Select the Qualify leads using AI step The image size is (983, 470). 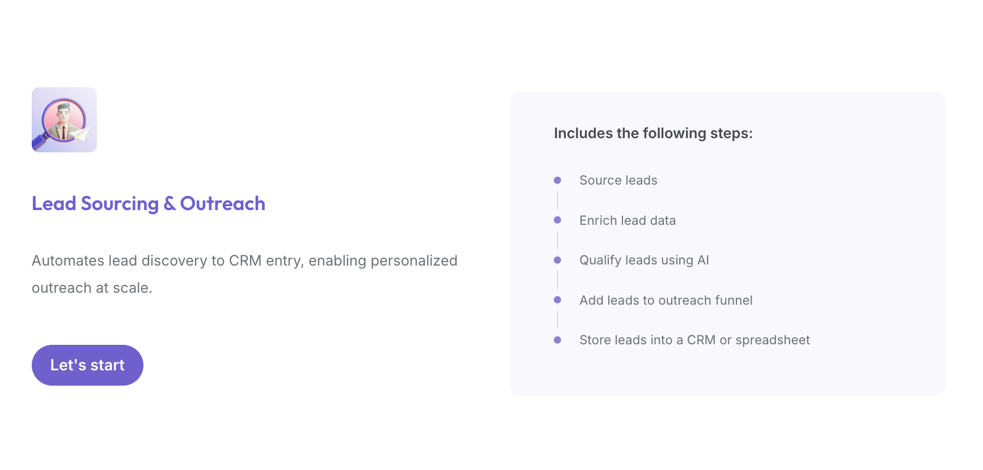[644, 260]
